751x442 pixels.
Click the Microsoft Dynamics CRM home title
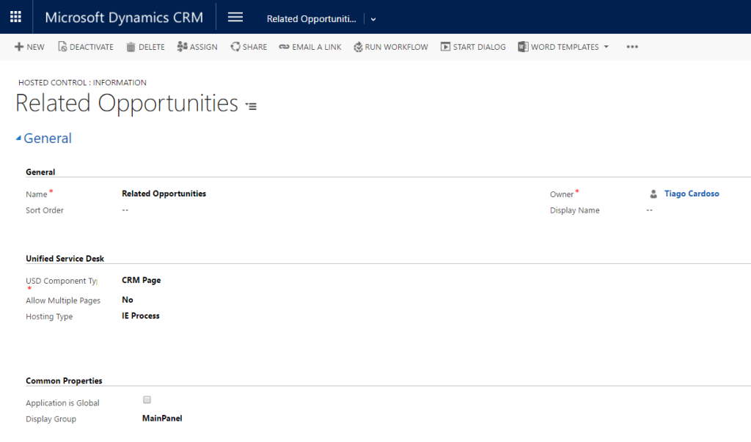point(124,18)
